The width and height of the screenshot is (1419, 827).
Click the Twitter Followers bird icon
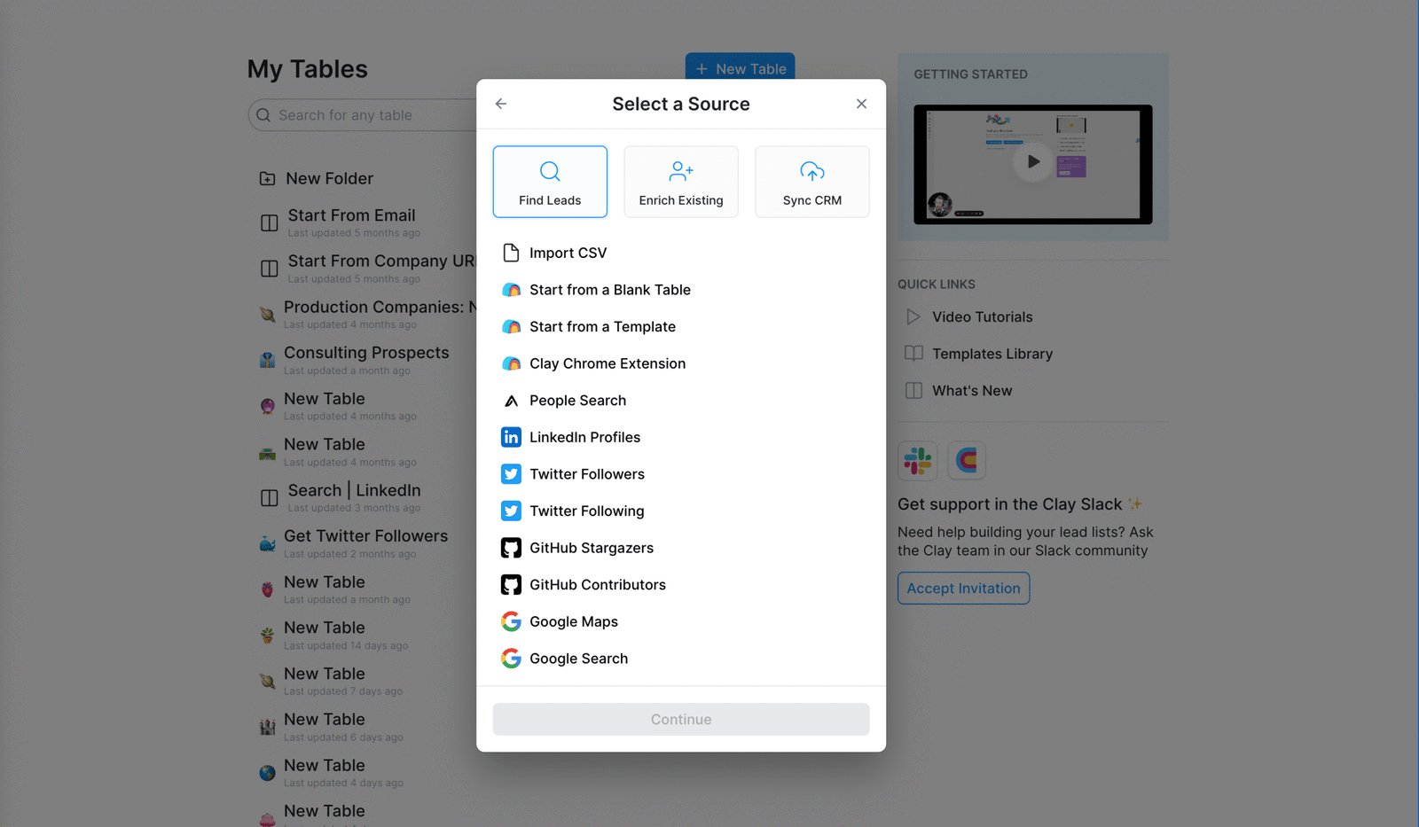(511, 474)
